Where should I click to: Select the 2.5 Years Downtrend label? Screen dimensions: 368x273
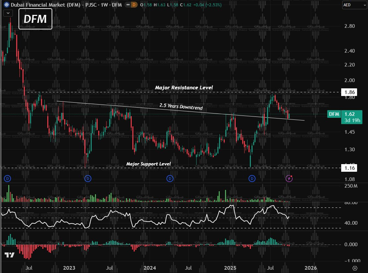point(181,106)
